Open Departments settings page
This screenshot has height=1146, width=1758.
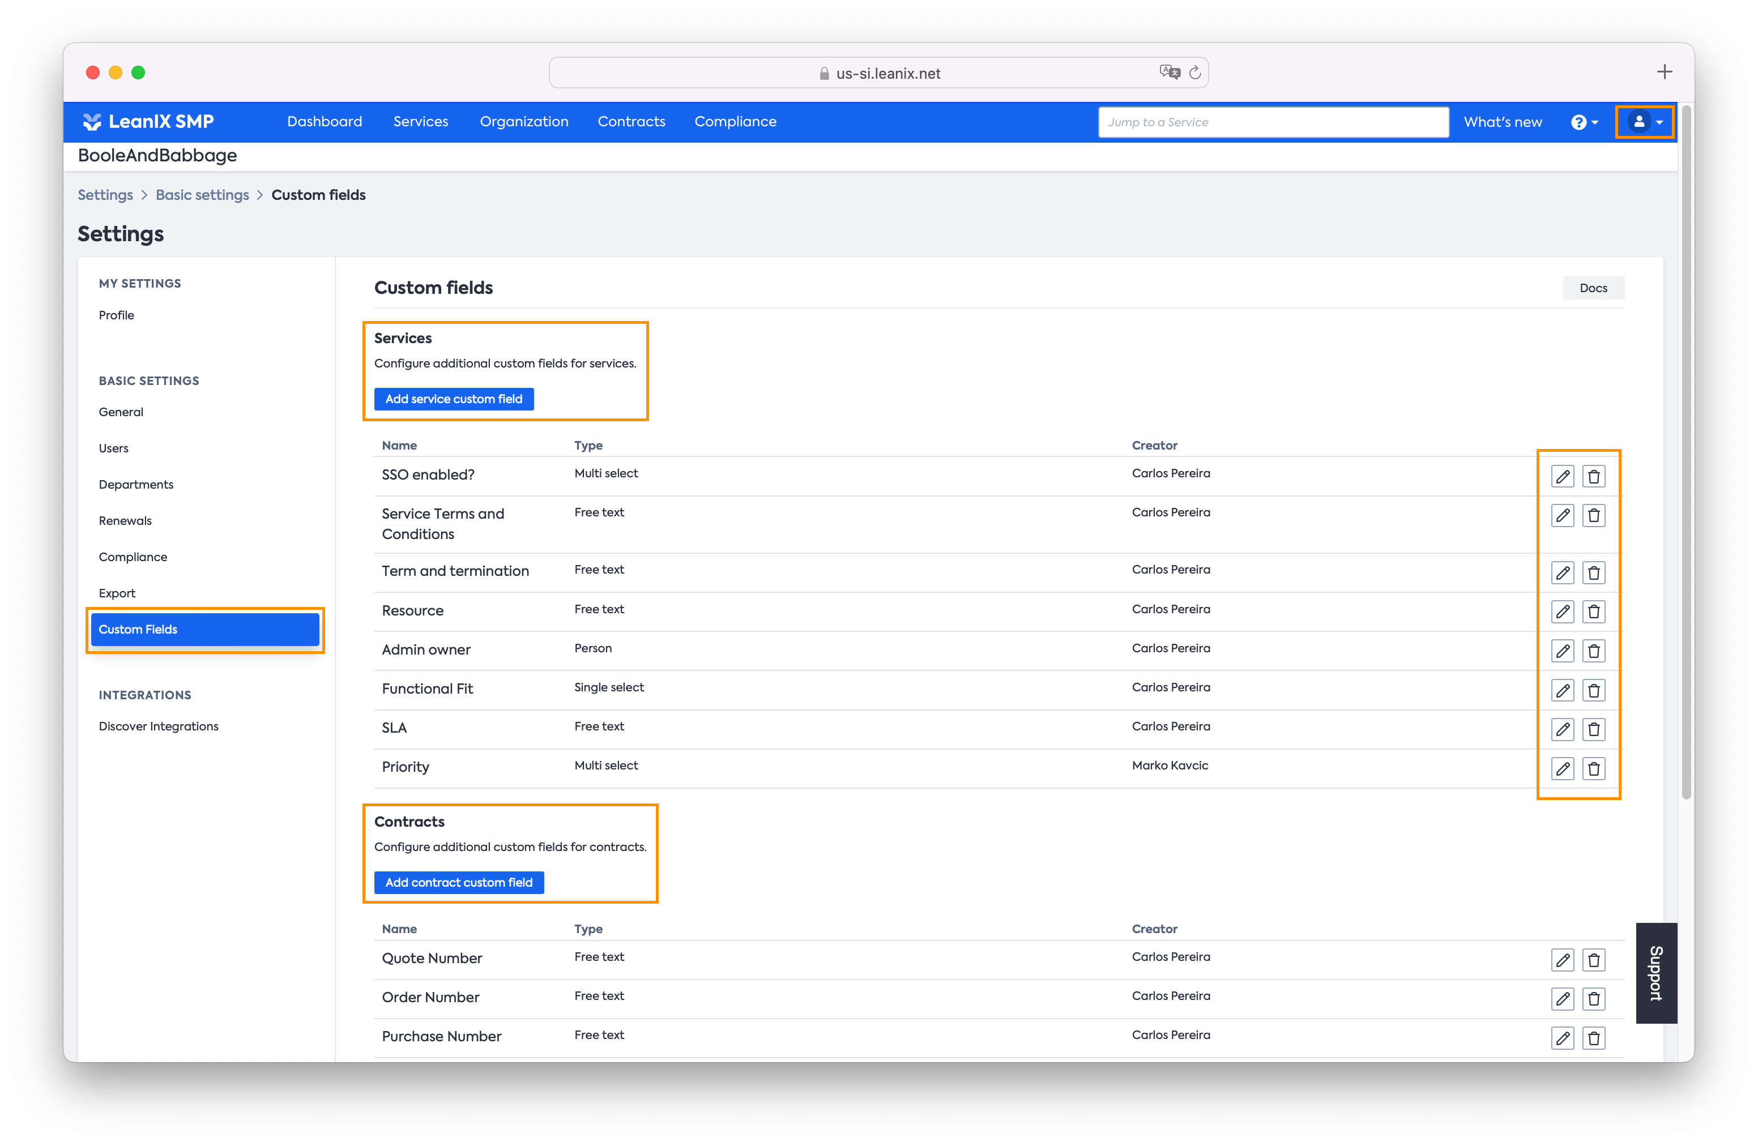pyautogui.click(x=136, y=485)
